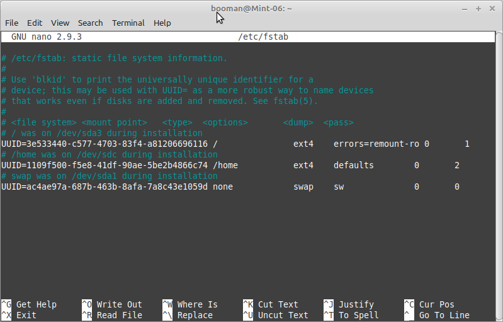Image resolution: width=503 pixels, height=322 pixels.
Task: Open the File menu
Action: coord(11,23)
